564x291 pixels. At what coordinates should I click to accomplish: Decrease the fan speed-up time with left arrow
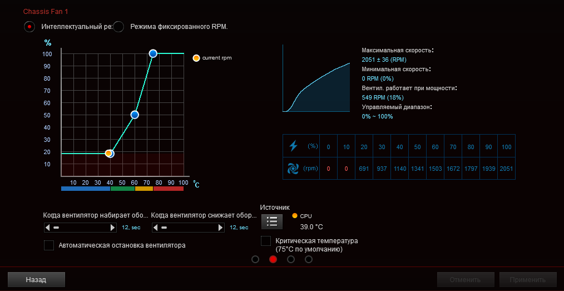click(47, 228)
